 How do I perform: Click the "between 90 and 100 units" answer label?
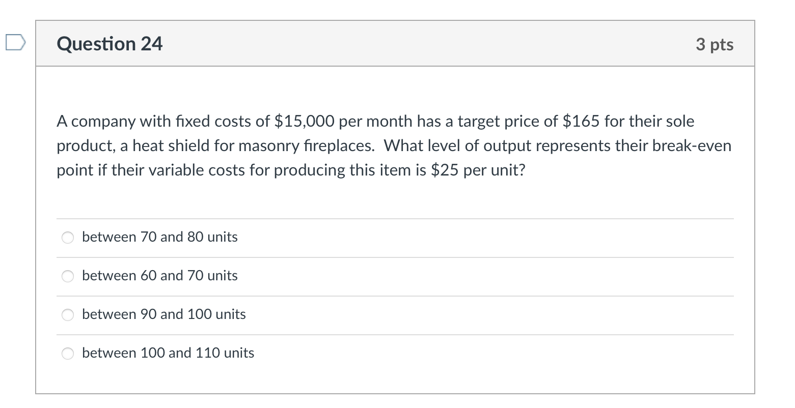(163, 314)
